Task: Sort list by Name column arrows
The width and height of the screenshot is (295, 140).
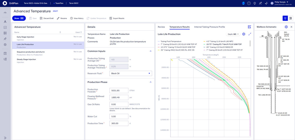Action: pyautogui.click(x=60, y=32)
